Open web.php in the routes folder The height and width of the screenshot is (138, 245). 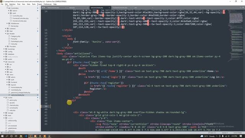pyautogui.click(x=12, y=110)
